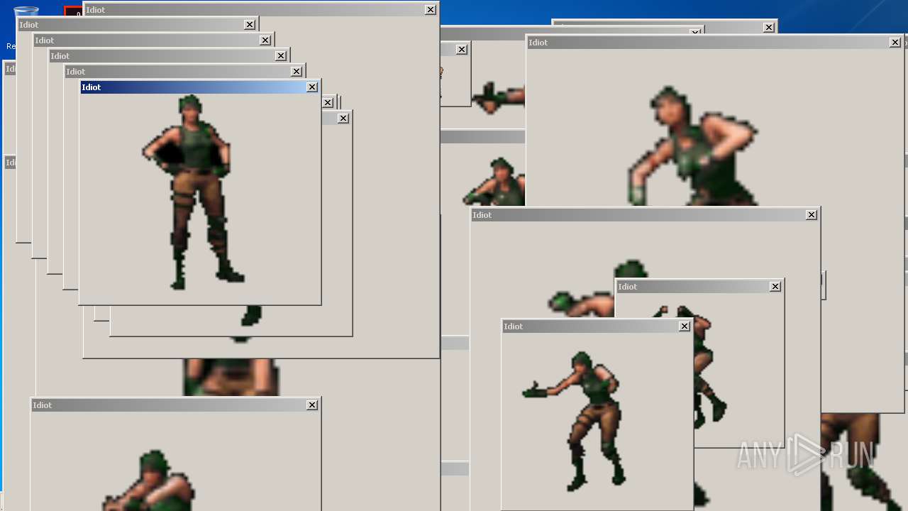
Task: Click the hands-on-hips soldier image in active window
Action: click(x=194, y=192)
